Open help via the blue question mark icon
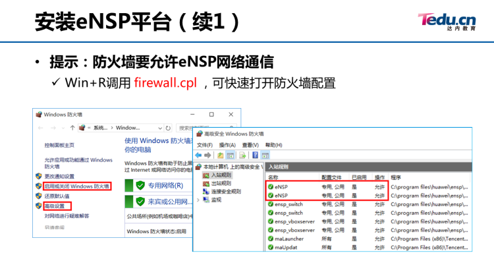 tap(255, 155)
